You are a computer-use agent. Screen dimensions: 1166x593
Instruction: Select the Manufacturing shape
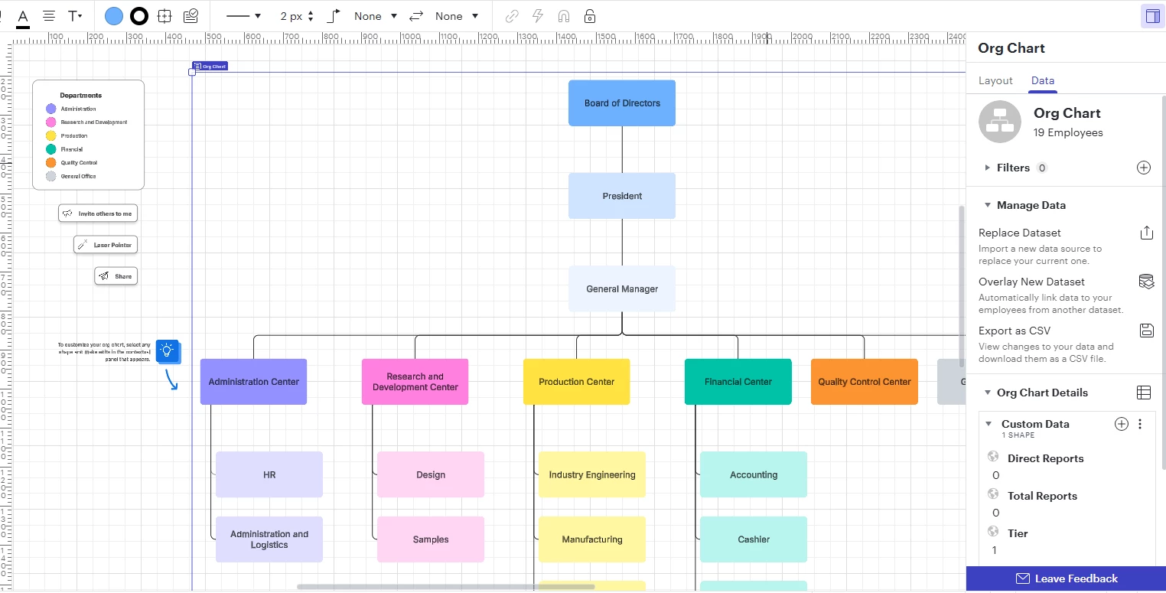592,539
